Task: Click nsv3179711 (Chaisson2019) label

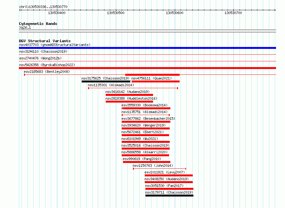Action: (x=169, y=192)
